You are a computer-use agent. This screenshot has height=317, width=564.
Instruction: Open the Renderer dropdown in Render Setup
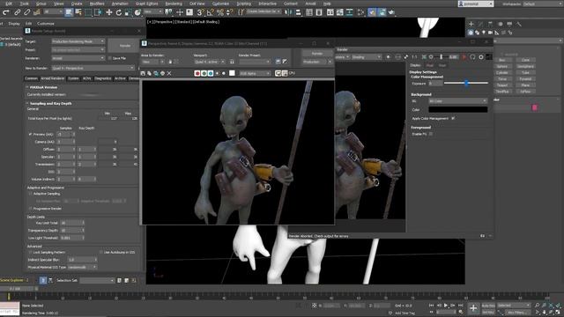pos(78,58)
